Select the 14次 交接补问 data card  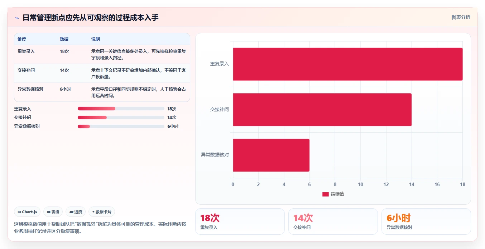click(x=333, y=221)
